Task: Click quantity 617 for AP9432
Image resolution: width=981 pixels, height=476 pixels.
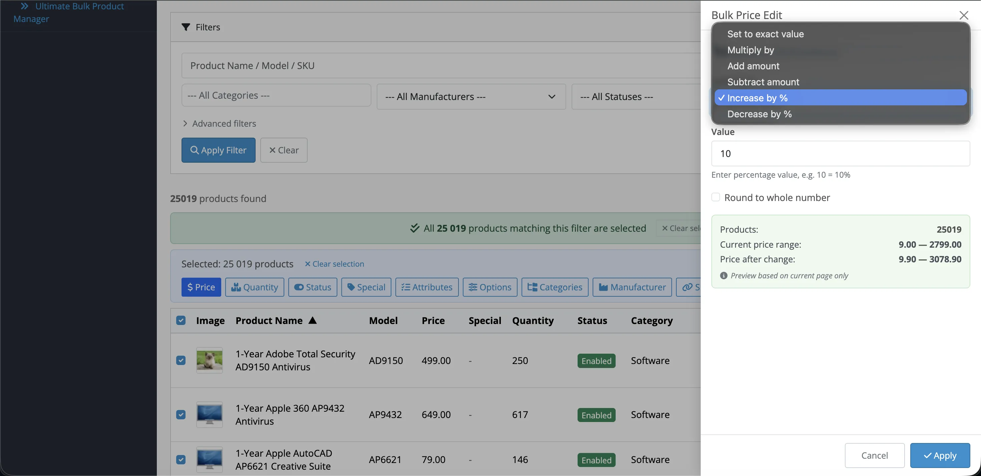Action: 520,414
